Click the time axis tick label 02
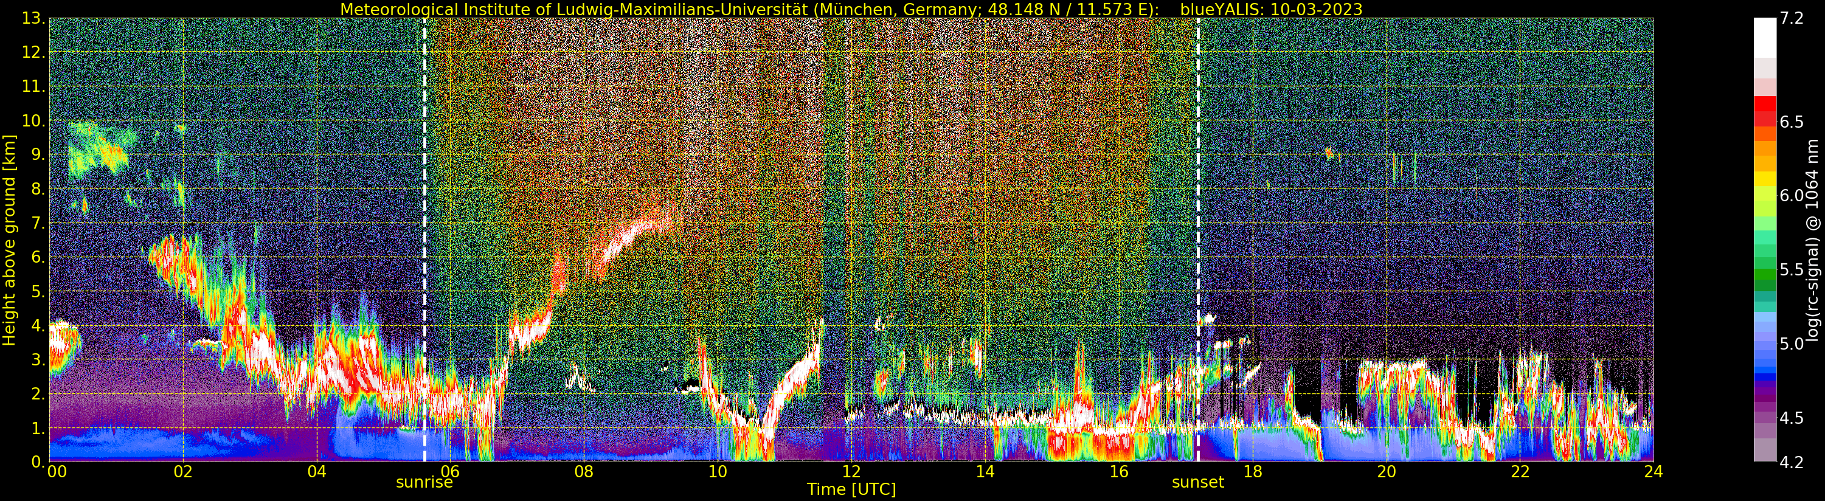This screenshot has width=1825, height=501. [183, 472]
